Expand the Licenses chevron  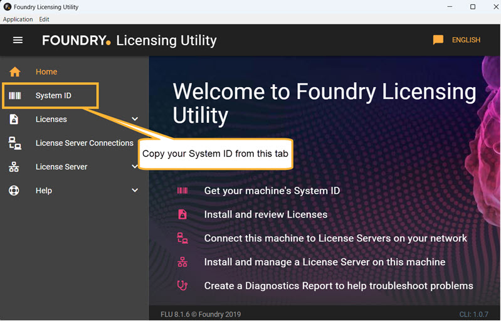[x=135, y=119]
